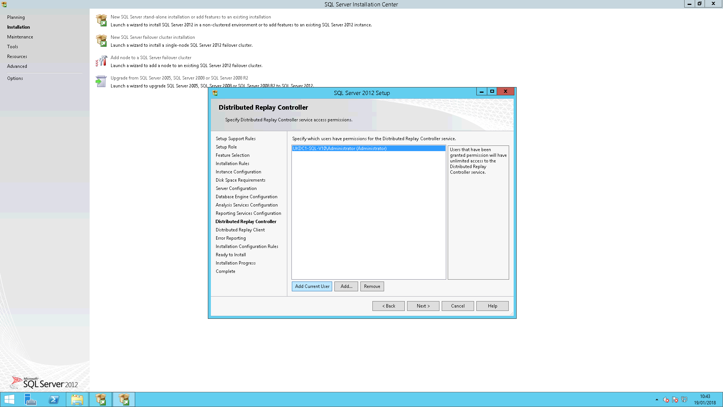Switch to the Maintenance section
Image resolution: width=723 pixels, height=407 pixels.
(20, 37)
